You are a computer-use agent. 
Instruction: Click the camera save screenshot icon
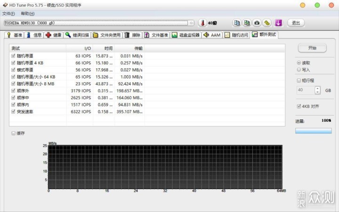[257, 23]
